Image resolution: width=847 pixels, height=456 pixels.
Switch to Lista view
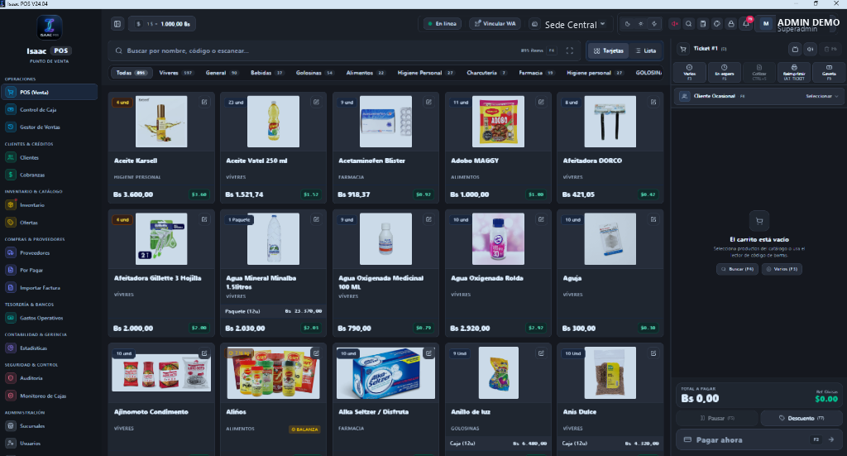pyautogui.click(x=646, y=50)
